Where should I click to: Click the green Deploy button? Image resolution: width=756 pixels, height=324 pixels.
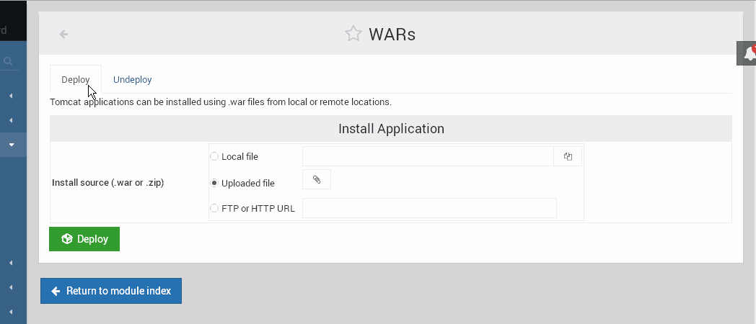pos(84,239)
